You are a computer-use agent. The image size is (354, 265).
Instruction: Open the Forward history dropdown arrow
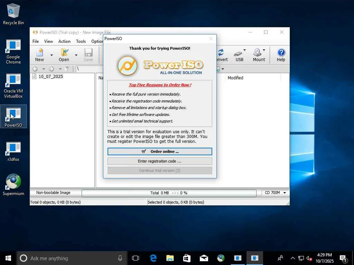tap(60, 69)
